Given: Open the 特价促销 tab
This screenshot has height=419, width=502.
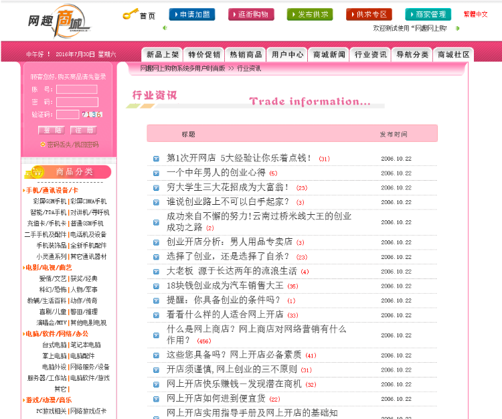Looking at the screenshot, I should click(204, 55).
